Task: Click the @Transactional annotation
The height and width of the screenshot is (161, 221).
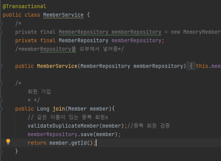Action: click(x=25, y=6)
